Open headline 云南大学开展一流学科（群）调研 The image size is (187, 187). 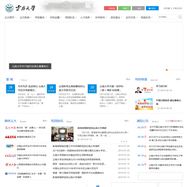(112, 88)
